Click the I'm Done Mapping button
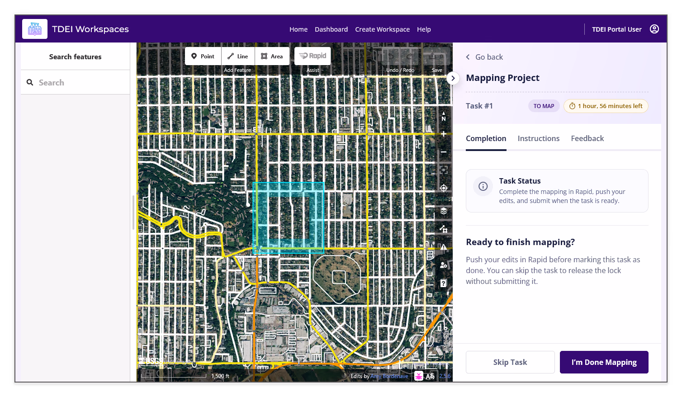Screen dimensions: 682x397 [x=604, y=362]
